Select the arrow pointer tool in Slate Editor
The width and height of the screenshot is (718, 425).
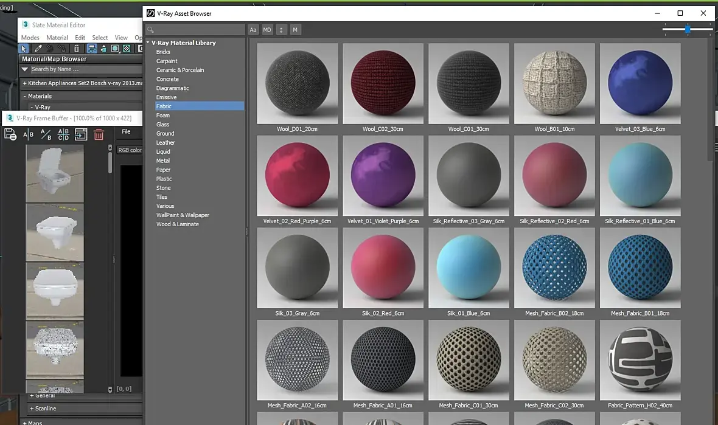(x=24, y=49)
